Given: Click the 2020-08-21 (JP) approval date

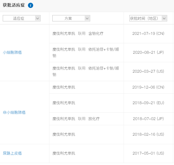Looking at the screenshot, I should coord(148,52).
